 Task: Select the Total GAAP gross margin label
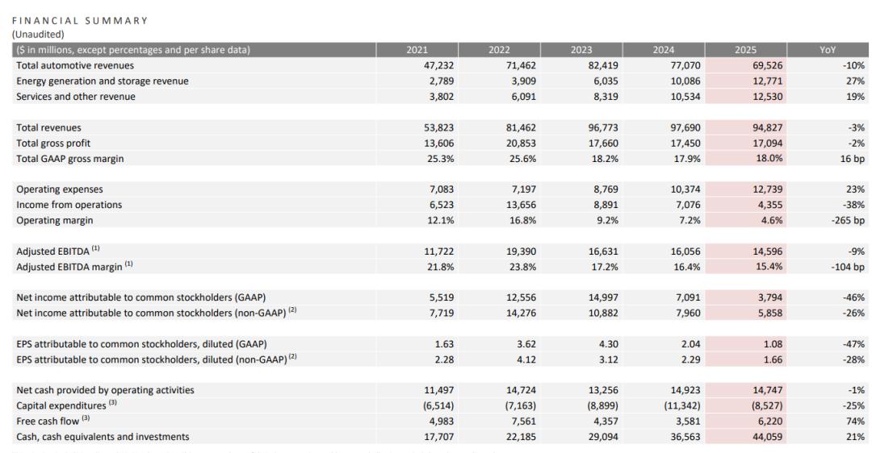point(69,159)
